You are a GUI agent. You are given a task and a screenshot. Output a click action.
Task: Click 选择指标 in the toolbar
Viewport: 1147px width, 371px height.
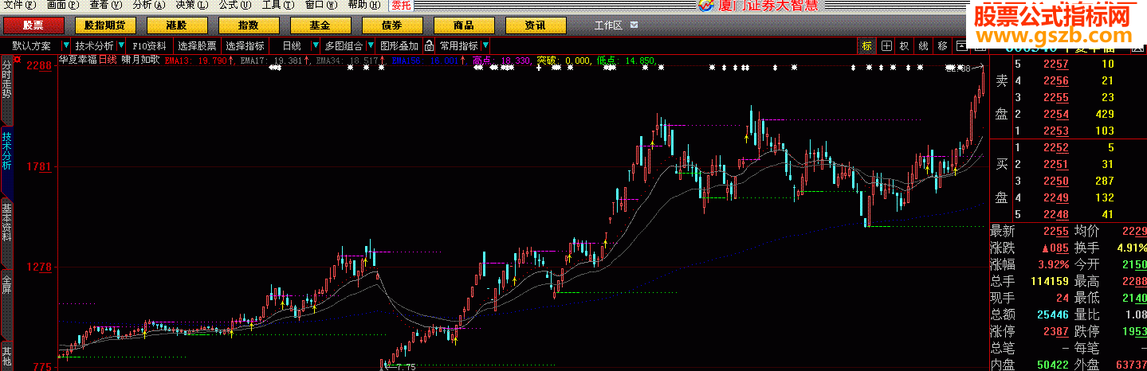(x=245, y=46)
